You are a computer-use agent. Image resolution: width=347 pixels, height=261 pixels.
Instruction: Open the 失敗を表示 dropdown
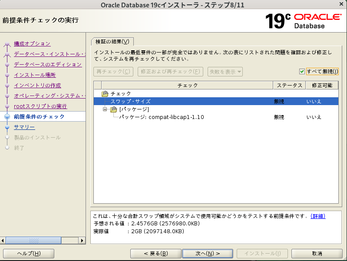pyautogui.click(x=225, y=72)
